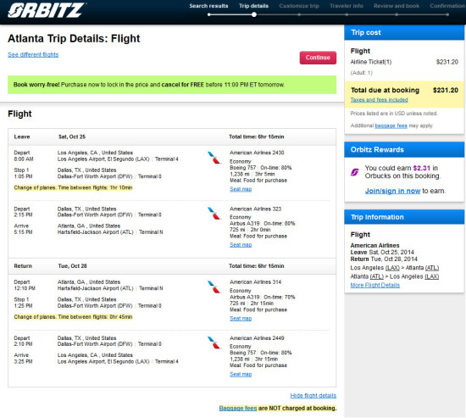Click the Orbitz logo

pyautogui.click(x=47, y=10)
